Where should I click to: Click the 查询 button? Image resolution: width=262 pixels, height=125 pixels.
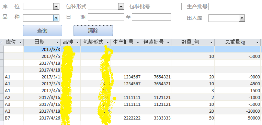[x=43, y=31]
